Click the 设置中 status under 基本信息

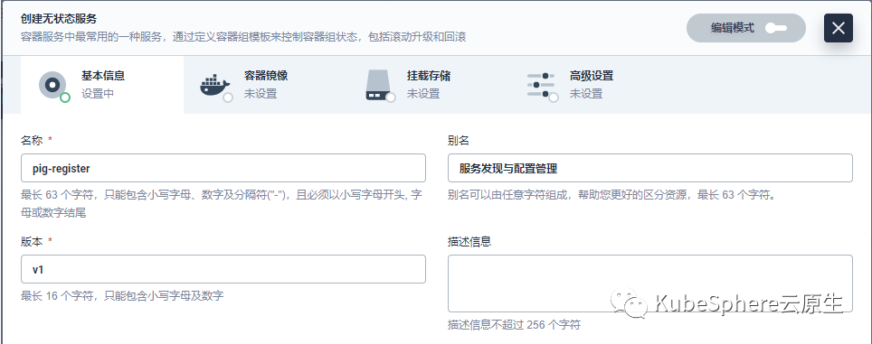(98, 94)
